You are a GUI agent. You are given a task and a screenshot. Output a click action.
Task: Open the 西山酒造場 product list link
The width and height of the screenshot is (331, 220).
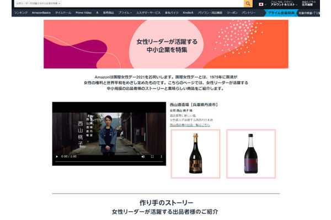pos(190,125)
